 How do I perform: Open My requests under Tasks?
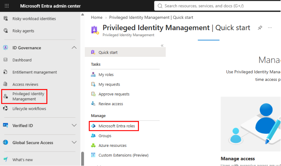109,84
